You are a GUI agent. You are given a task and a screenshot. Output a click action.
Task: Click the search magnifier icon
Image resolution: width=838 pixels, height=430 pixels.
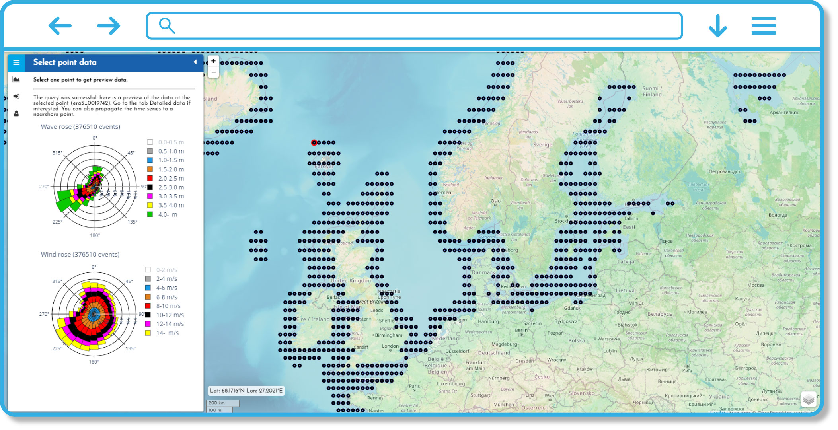point(167,26)
